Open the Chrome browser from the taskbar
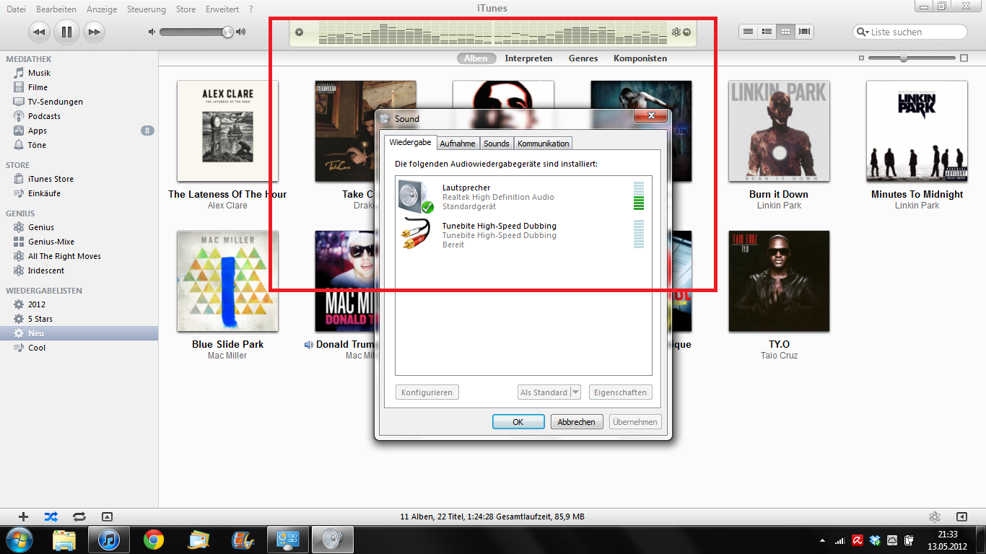Screen dimensions: 986x554 [153, 539]
